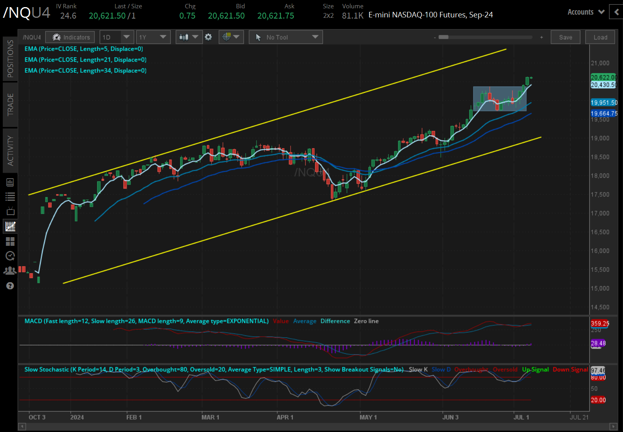Click the MAY 1 date axis label

[x=368, y=417]
